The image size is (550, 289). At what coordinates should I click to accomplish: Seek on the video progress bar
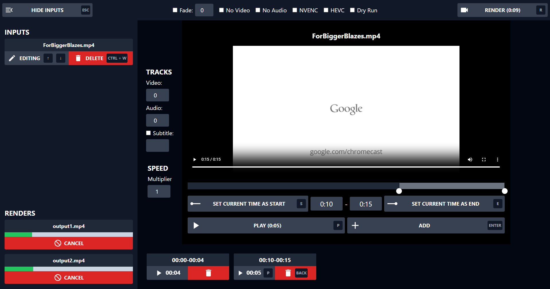(x=346, y=167)
